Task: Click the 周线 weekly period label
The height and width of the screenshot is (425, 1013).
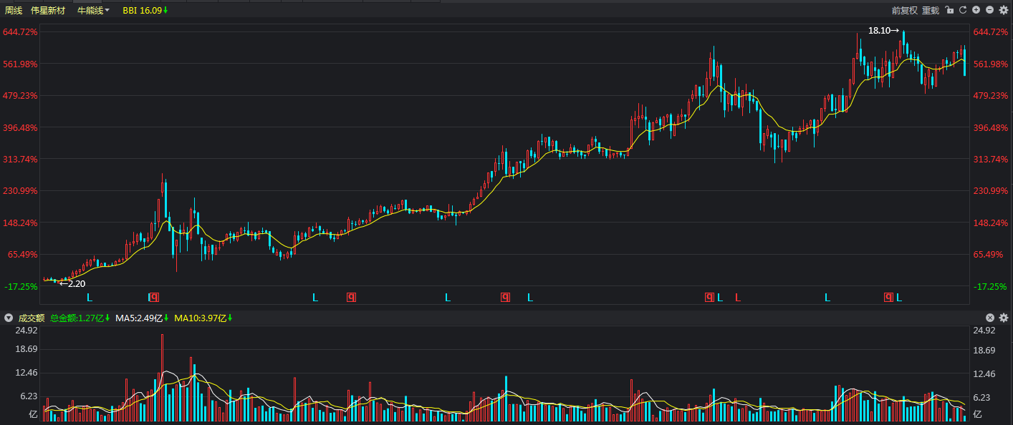Action: [13, 11]
